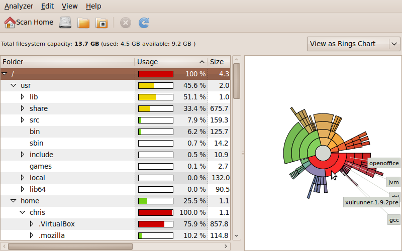Open the Edit menu
402x251 pixels.
click(47, 6)
